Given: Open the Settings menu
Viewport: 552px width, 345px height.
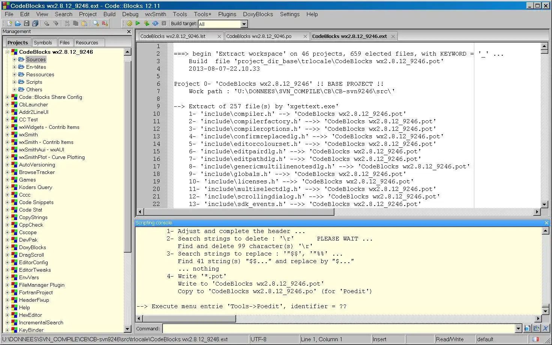Looking at the screenshot, I should (290, 14).
